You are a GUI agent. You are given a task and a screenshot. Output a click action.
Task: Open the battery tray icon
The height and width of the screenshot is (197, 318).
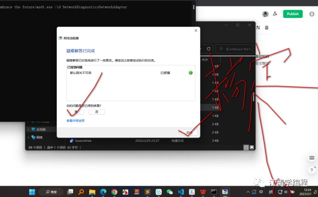tap(292, 192)
